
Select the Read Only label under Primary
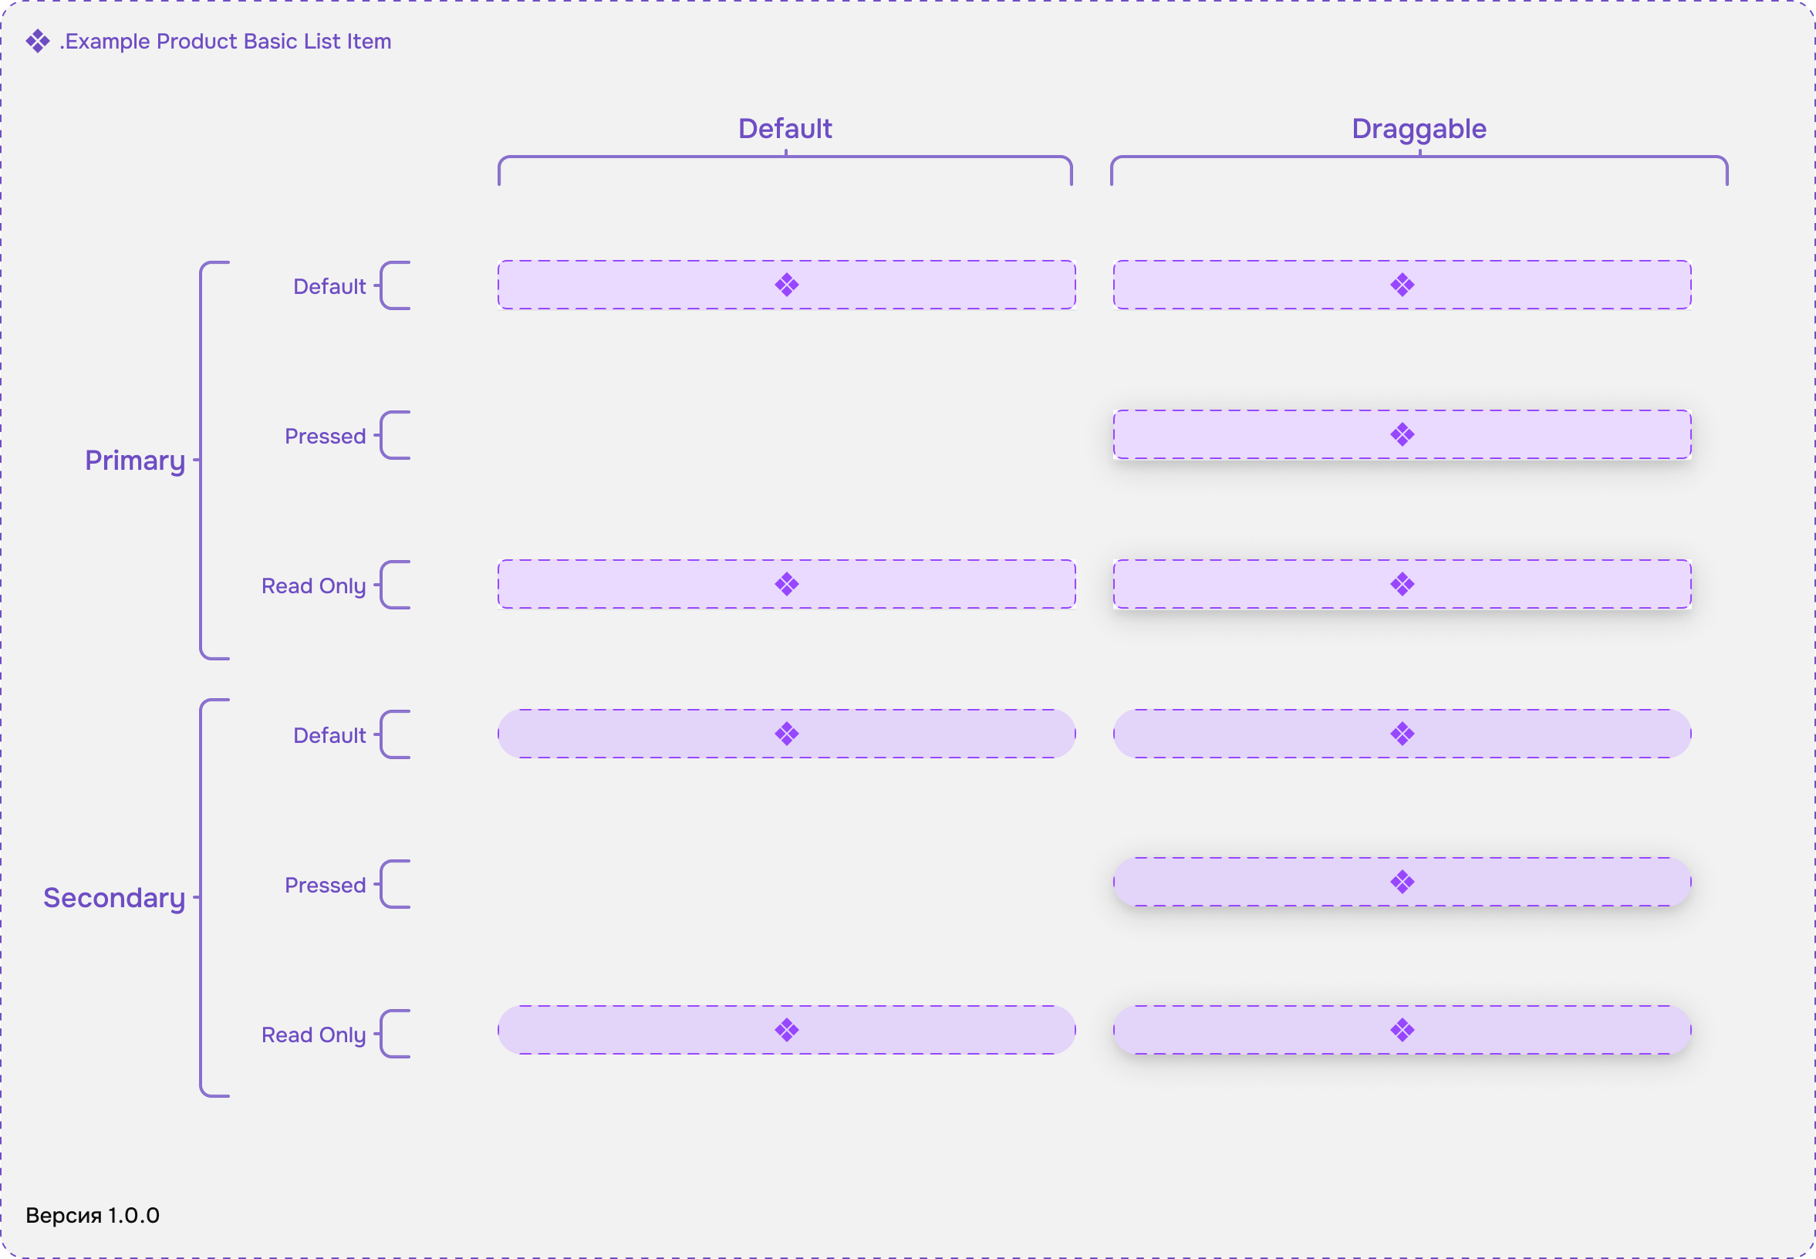[313, 586]
